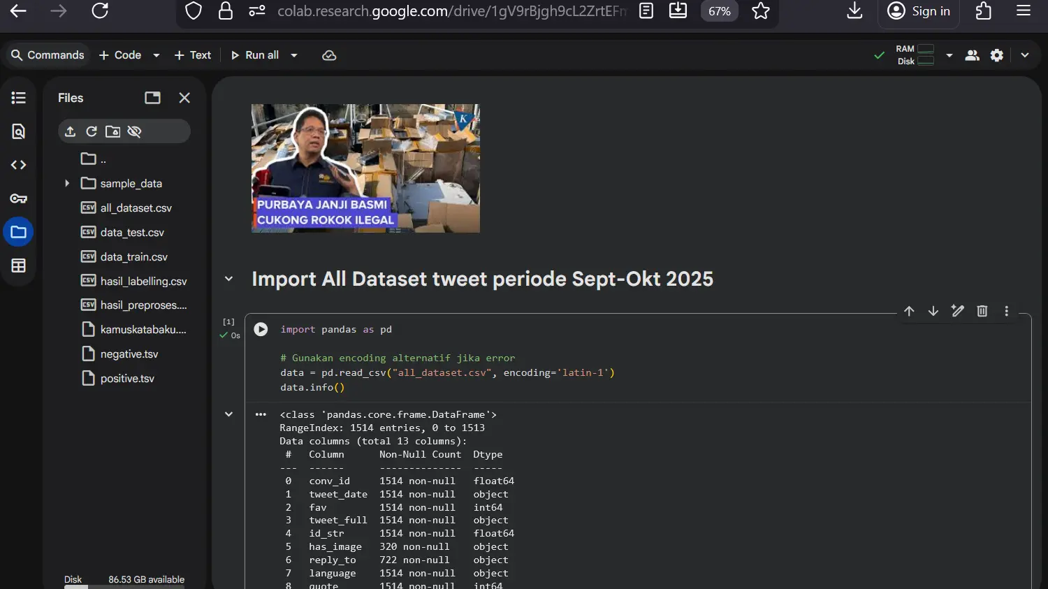
Task: Run the pandas import code cell
Action: [x=260, y=329]
